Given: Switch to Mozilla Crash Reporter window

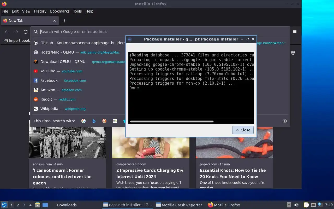Looking at the screenshot, I should pyautogui.click(x=179, y=205).
